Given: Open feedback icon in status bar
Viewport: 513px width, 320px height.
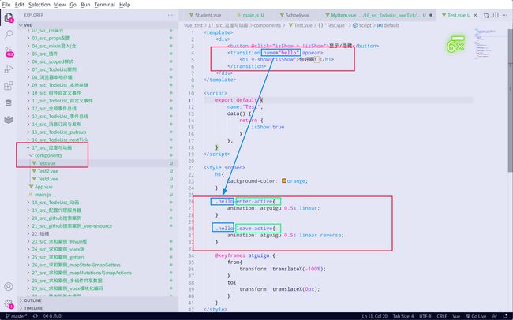Looking at the screenshot, I should click(x=494, y=316).
